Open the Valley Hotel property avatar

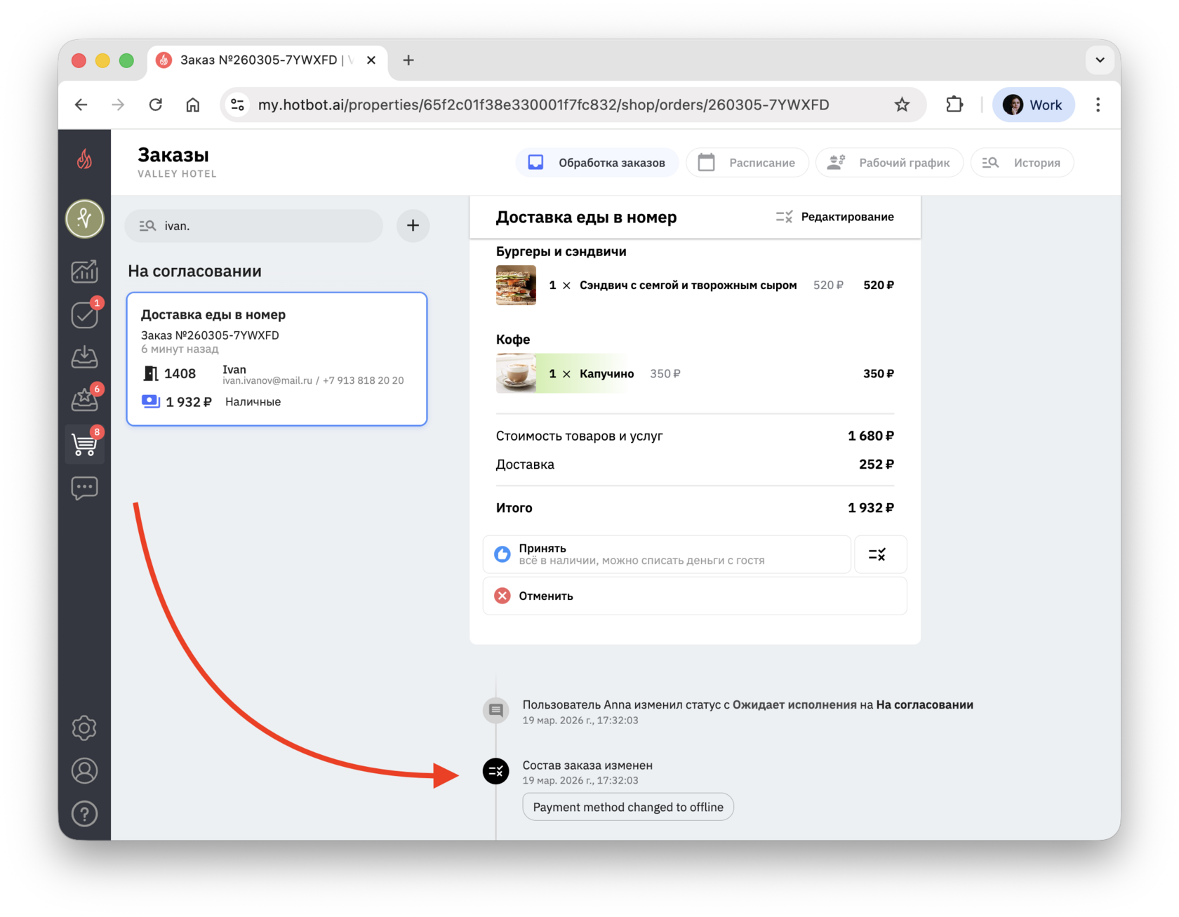85,219
